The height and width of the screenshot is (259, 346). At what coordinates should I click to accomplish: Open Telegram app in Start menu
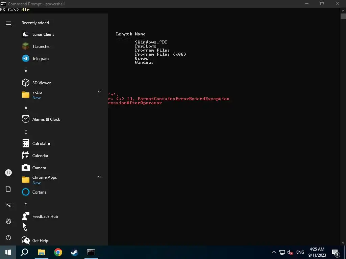click(x=41, y=59)
